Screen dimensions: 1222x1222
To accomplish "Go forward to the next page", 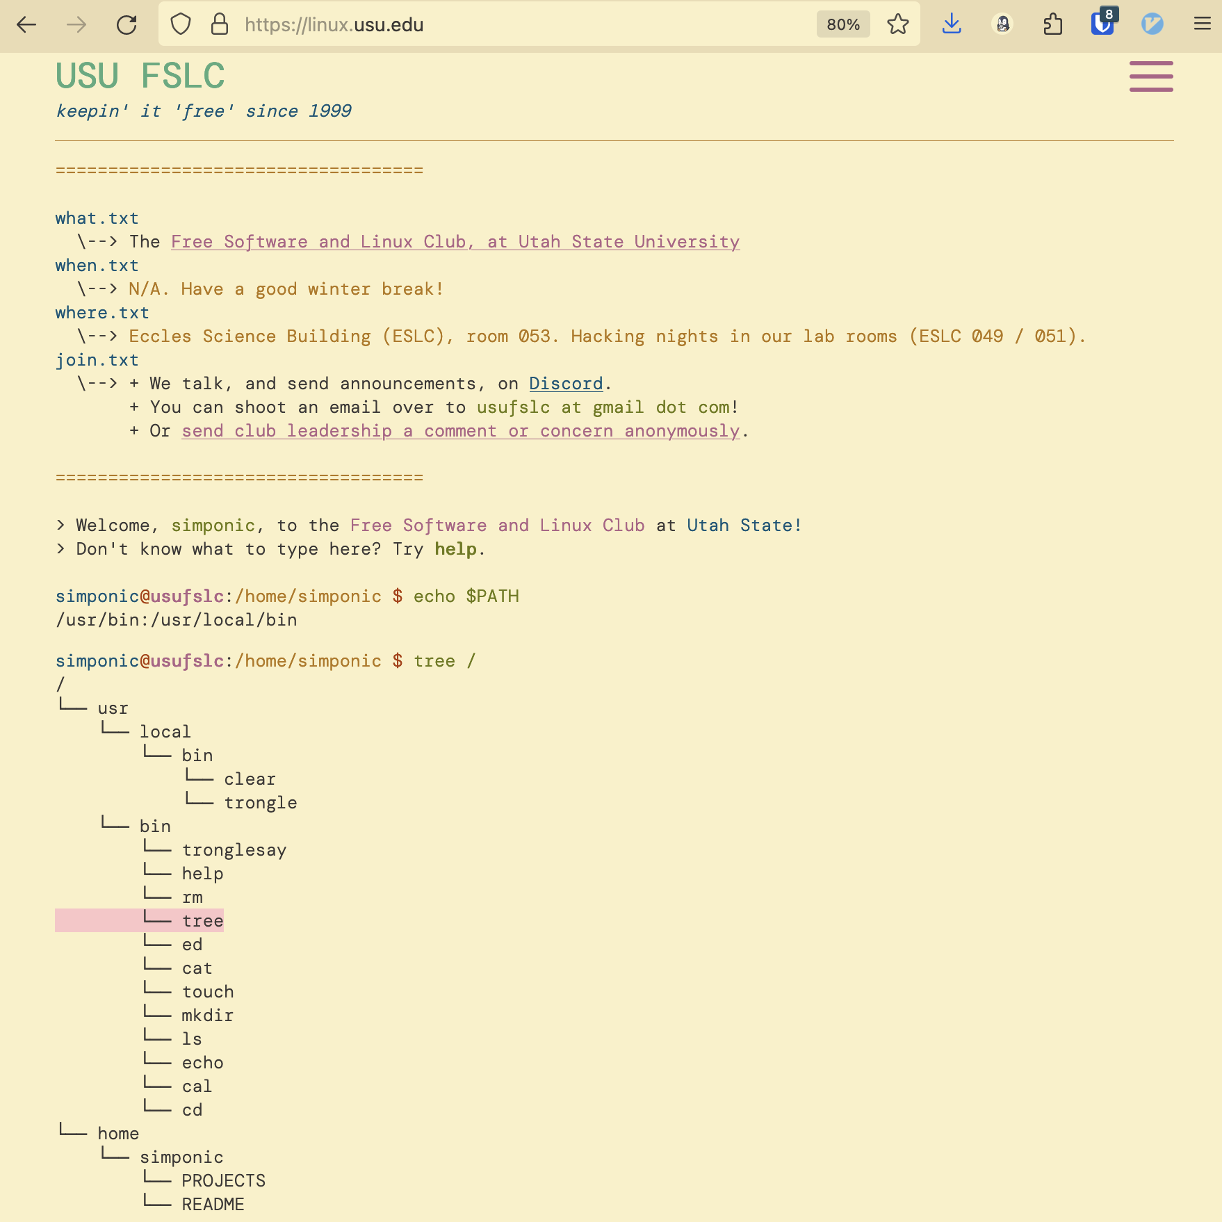I will (x=76, y=25).
